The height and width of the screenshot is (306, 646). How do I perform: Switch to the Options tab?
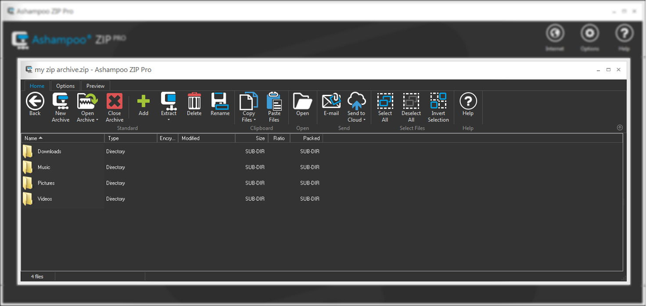[x=65, y=85]
